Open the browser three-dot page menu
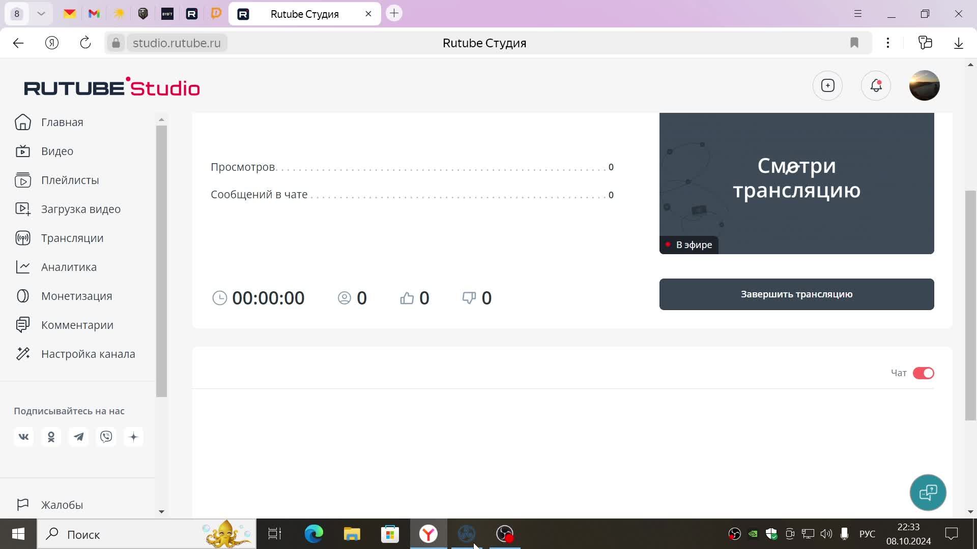The image size is (977, 549). [888, 43]
